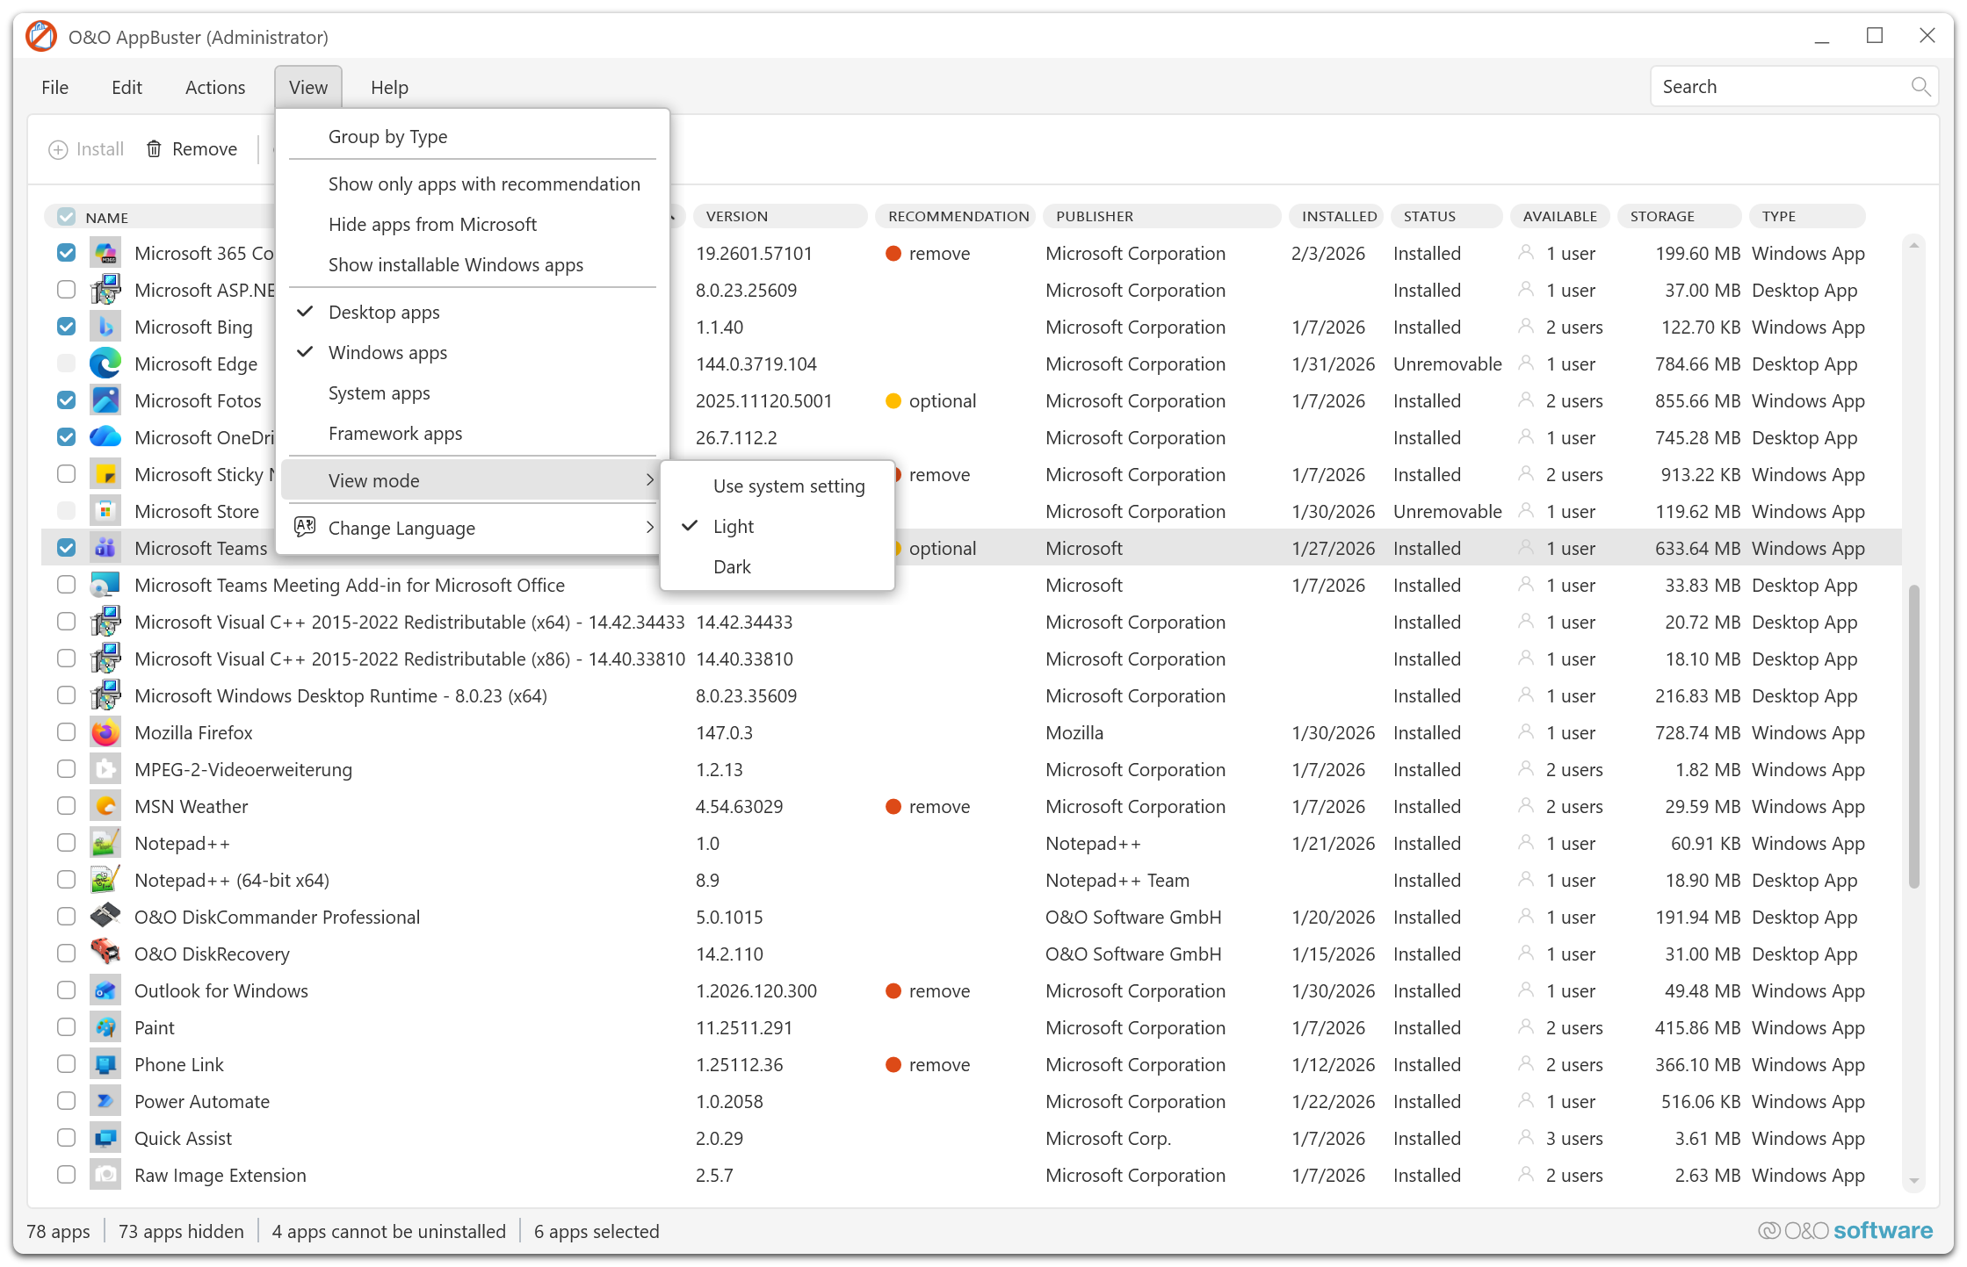This screenshot has width=1967, height=1267.
Task: Click the search magnifier icon
Action: [1920, 87]
